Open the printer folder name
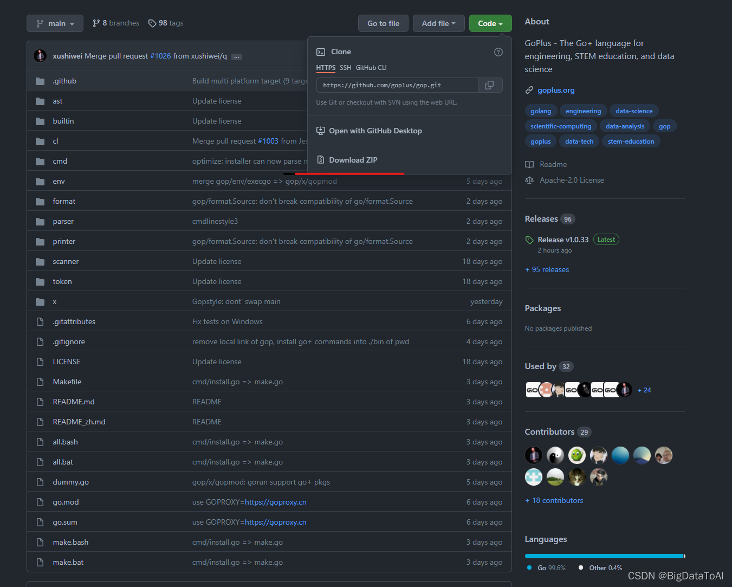 (64, 241)
